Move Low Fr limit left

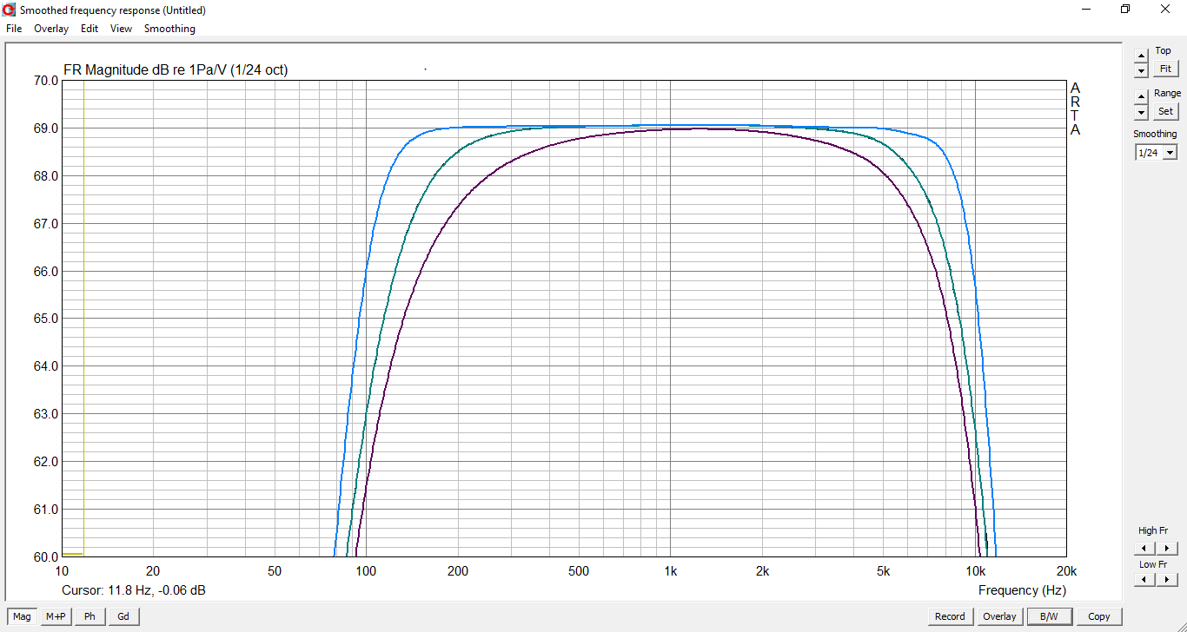1145,579
